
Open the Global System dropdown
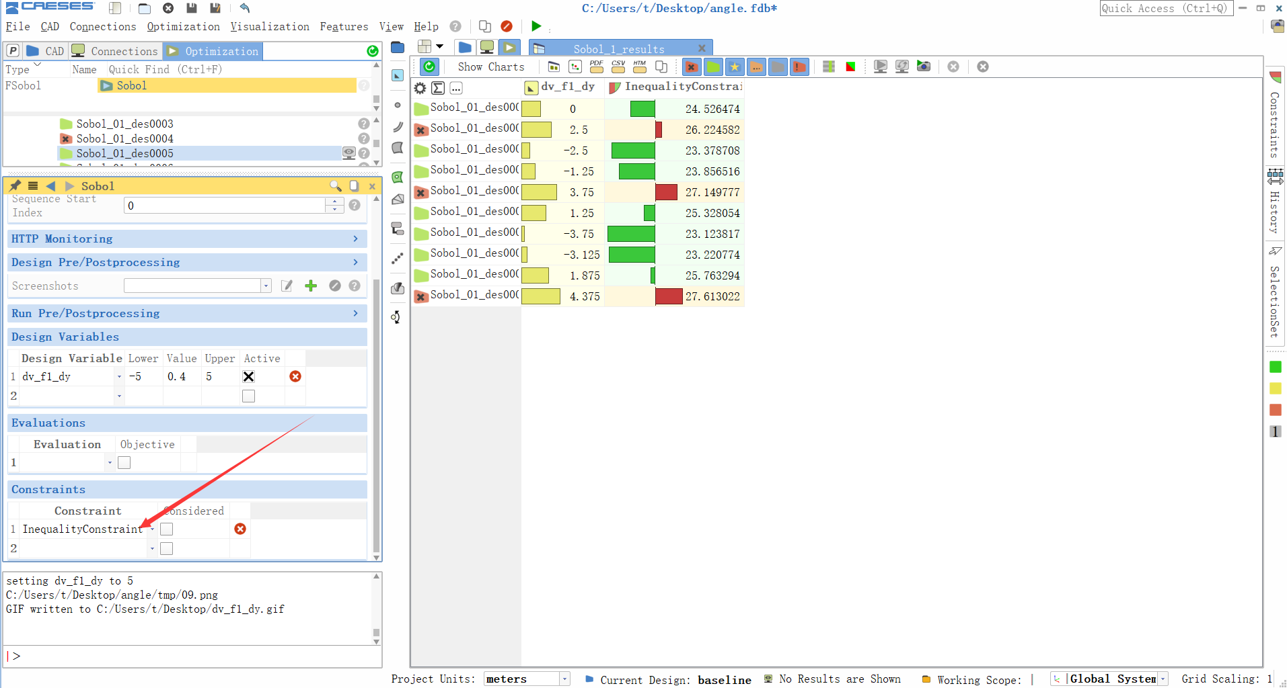(x=1163, y=679)
